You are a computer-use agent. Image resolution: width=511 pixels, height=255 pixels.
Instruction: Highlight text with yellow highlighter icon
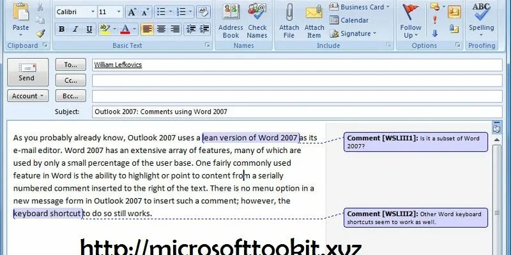click(x=105, y=29)
